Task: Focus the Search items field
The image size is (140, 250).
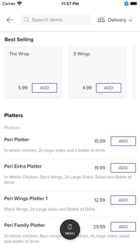Action: pyautogui.click(x=56, y=20)
